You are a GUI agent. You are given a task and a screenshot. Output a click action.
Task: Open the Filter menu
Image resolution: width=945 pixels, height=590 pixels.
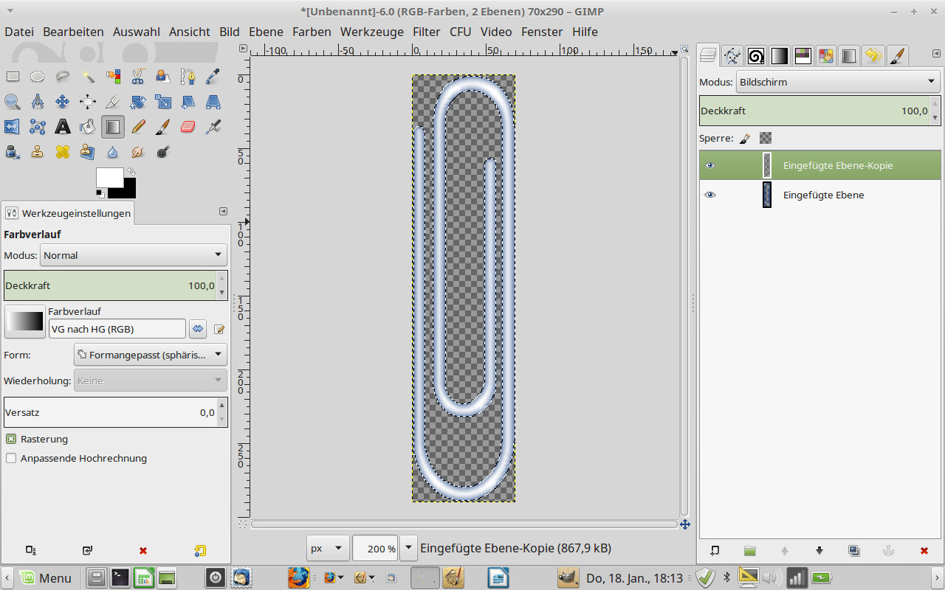pyautogui.click(x=426, y=32)
